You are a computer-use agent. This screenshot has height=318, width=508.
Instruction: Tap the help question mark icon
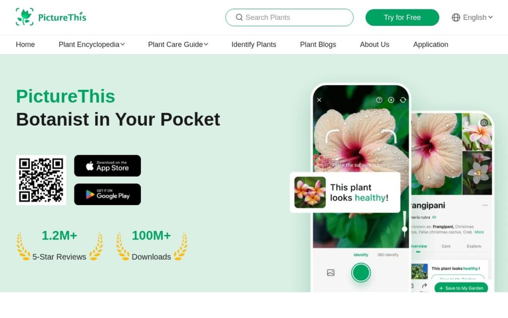point(379,100)
